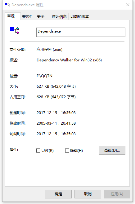Viewport: 135px width, 204px height.
Task: Click the Depends.exe 属性 window title
Action: (28, 5)
